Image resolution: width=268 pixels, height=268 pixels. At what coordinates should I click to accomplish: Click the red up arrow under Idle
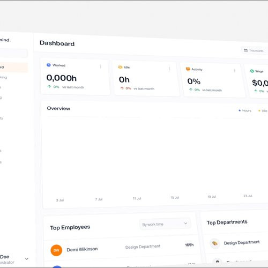[122, 88]
